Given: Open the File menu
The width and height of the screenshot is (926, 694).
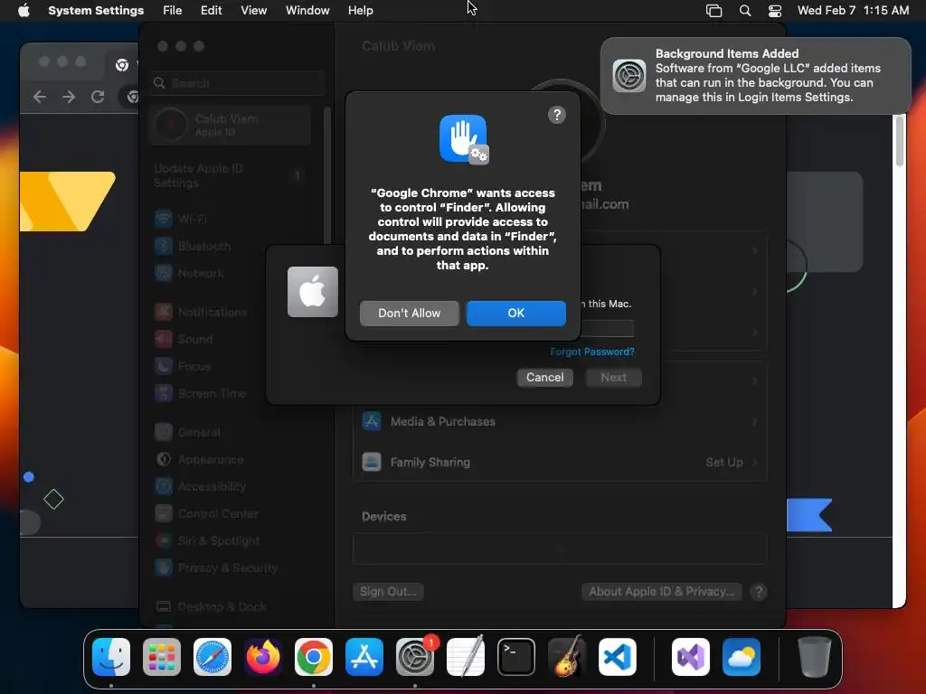Looking at the screenshot, I should click(x=172, y=10).
